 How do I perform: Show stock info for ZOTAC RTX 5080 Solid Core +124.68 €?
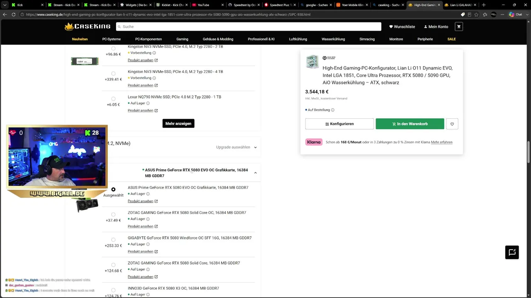pos(148,269)
